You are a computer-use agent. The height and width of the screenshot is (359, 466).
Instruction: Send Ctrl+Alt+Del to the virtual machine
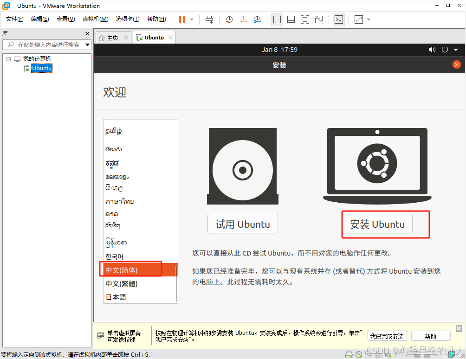[209, 19]
